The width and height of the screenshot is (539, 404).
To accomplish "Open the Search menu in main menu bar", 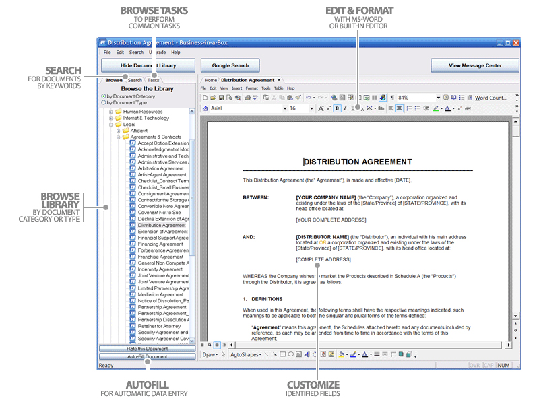I will pyautogui.click(x=136, y=53).
